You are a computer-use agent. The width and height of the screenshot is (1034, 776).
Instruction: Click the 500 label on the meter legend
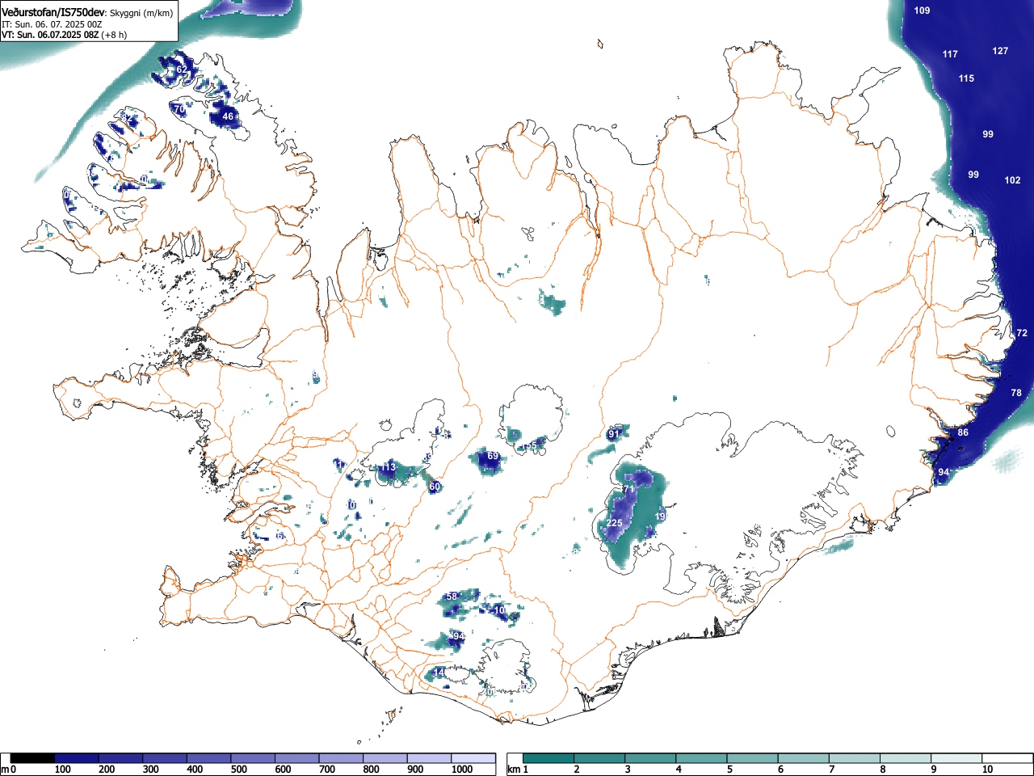[238, 770]
